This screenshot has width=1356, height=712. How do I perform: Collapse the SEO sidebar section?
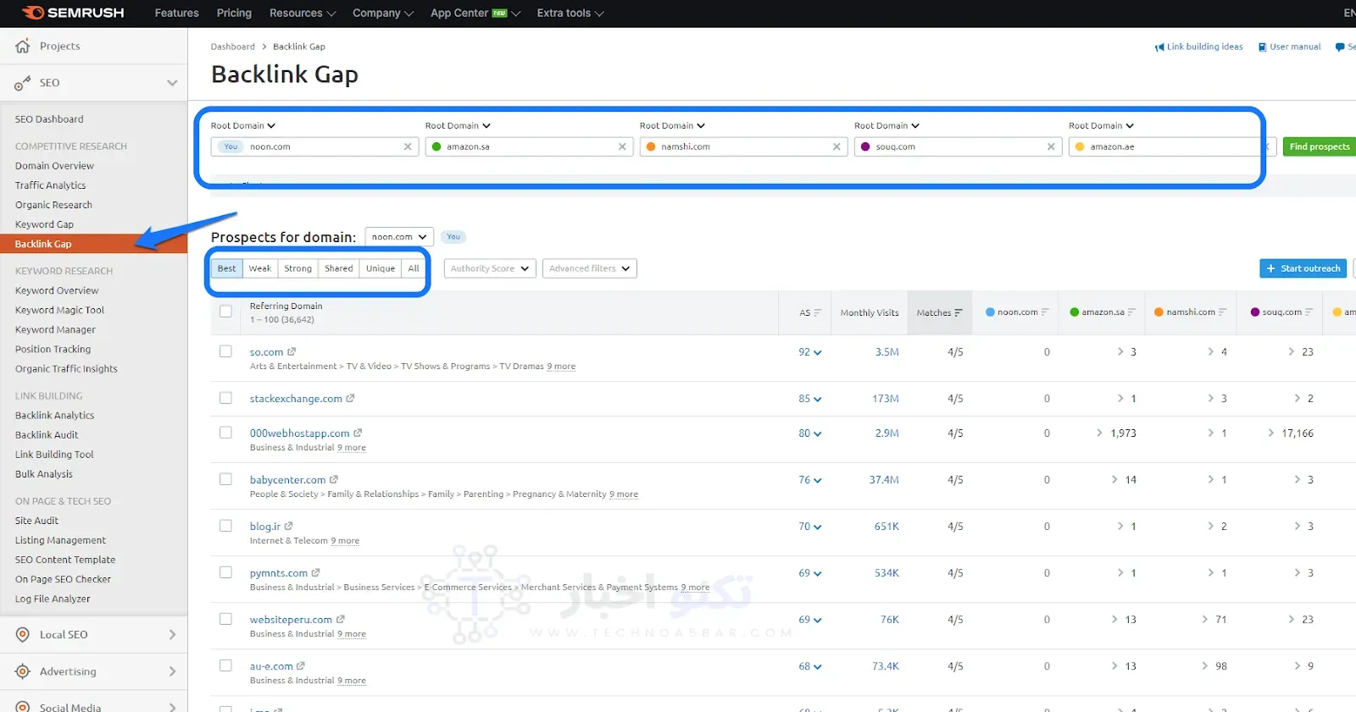coord(172,83)
